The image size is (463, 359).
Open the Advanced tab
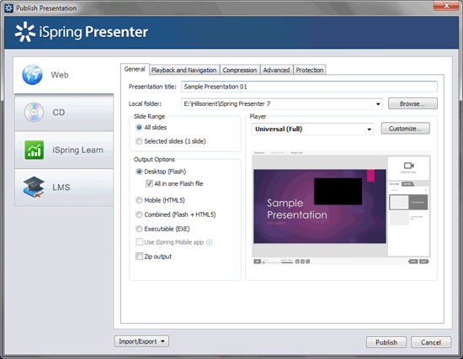276,70
